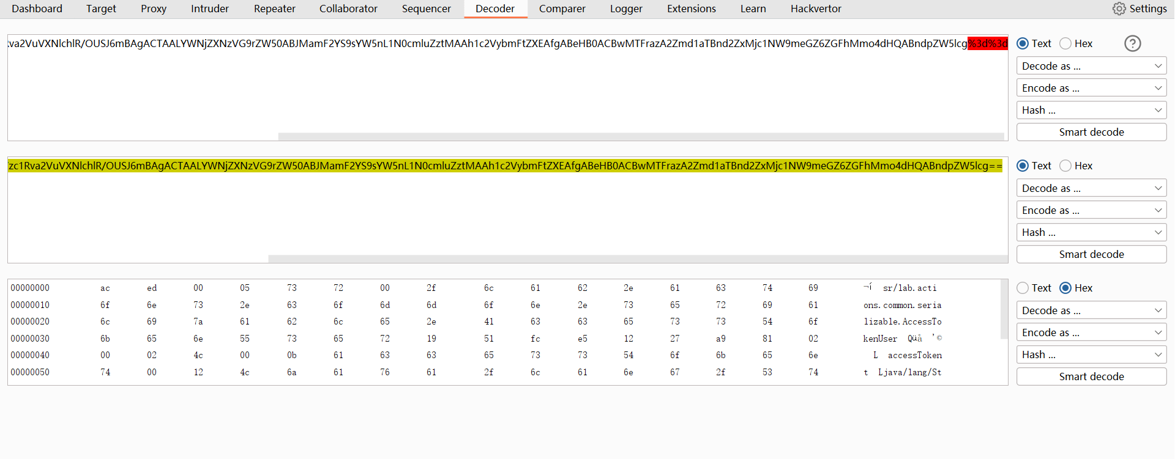The height and width of the screenshot is (459, 1175).
Task: Click vertical scrollbar of the hex view
Action: click(1003, 309)
